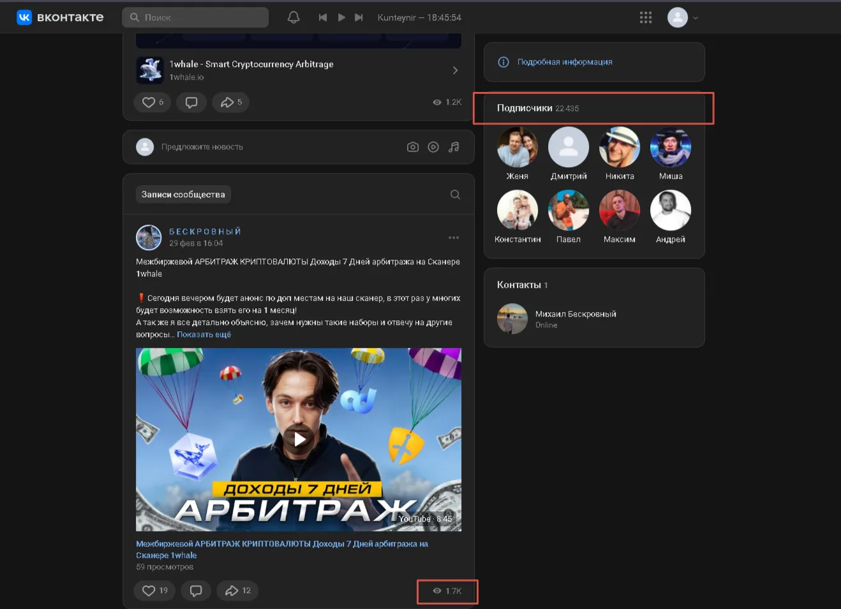Open subscriber Женя's profile

coord(517,154)
